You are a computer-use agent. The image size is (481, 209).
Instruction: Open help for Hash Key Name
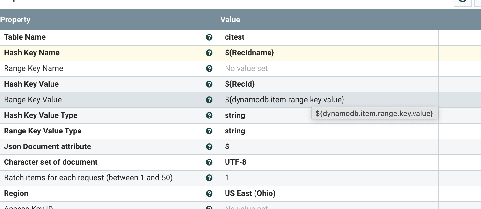[x=210, y=53]
